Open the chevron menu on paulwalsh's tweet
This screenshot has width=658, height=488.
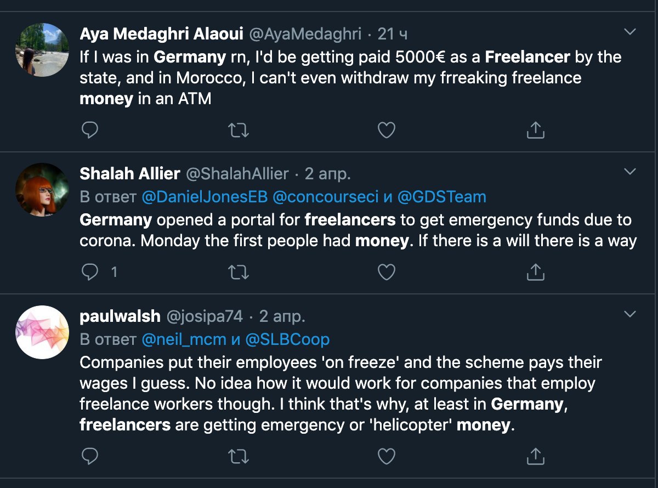click(x=630, y=314)
